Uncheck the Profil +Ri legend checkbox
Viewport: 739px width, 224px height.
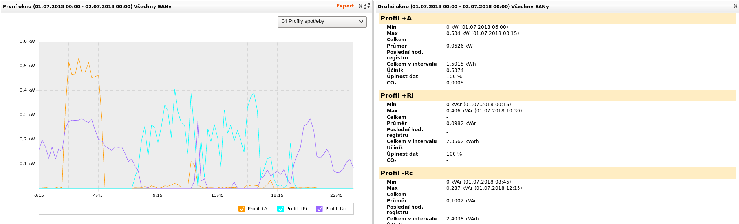280,209
